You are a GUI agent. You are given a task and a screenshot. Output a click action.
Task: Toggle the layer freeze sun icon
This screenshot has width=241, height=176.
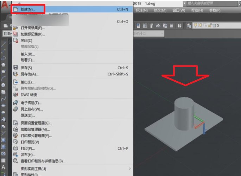[201, 26]
